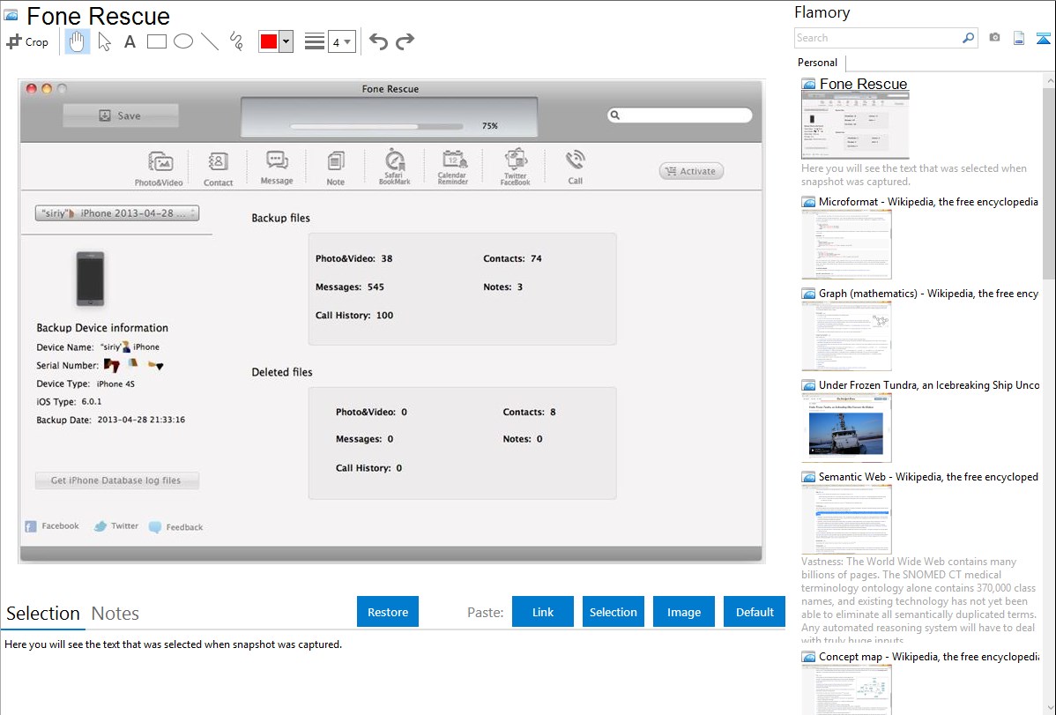Viewport: 1056px width, 715px height.
Task: Open the Call category
Action: click(x=575, y=168)
